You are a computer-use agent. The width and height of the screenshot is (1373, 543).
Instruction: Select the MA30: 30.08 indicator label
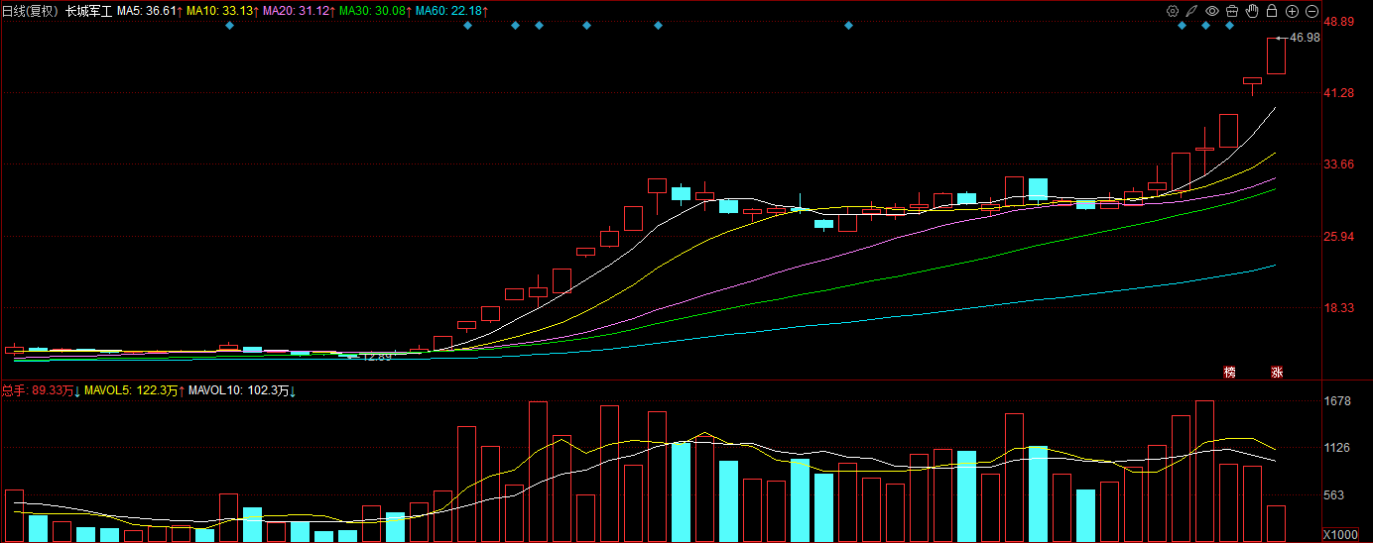[x=374, y=11]
